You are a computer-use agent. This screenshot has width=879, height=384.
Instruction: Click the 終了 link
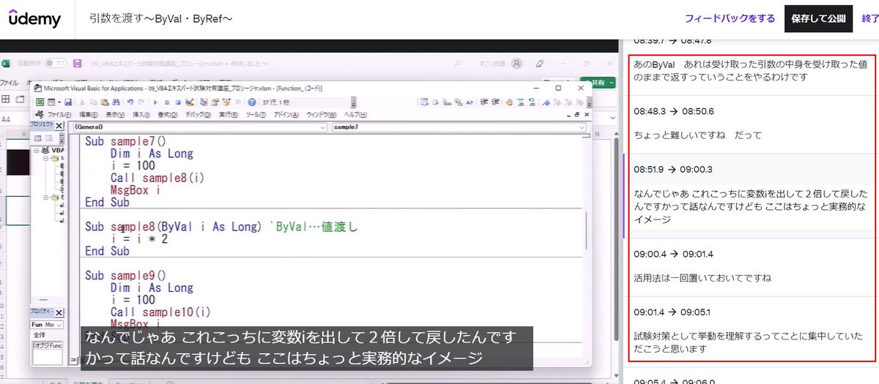(870, 18)
